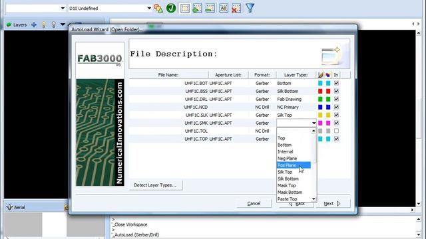This screenshot has width=426, height=239.
Task: Choose Top from layer type list
Action: [x=281, y=138]
